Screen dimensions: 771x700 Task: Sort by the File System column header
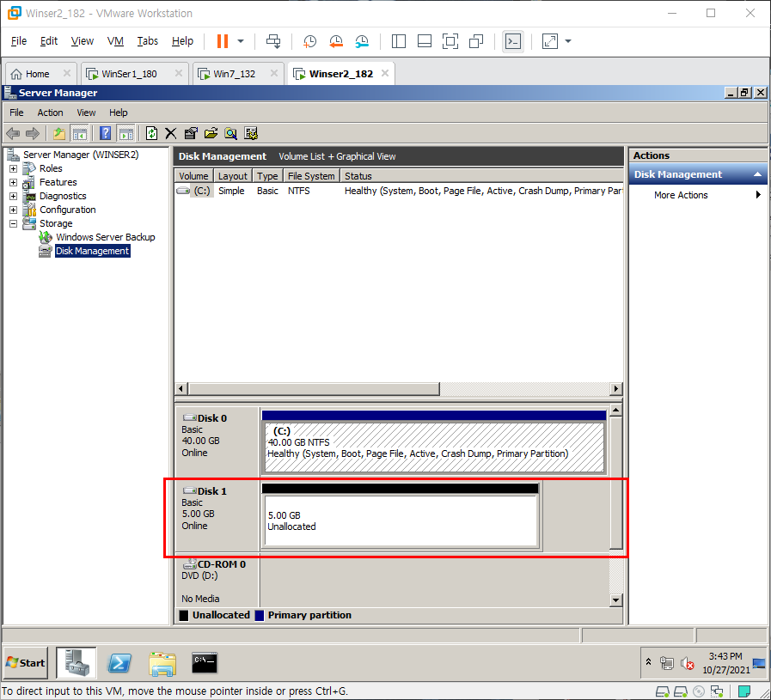click(x=311, y=176)
